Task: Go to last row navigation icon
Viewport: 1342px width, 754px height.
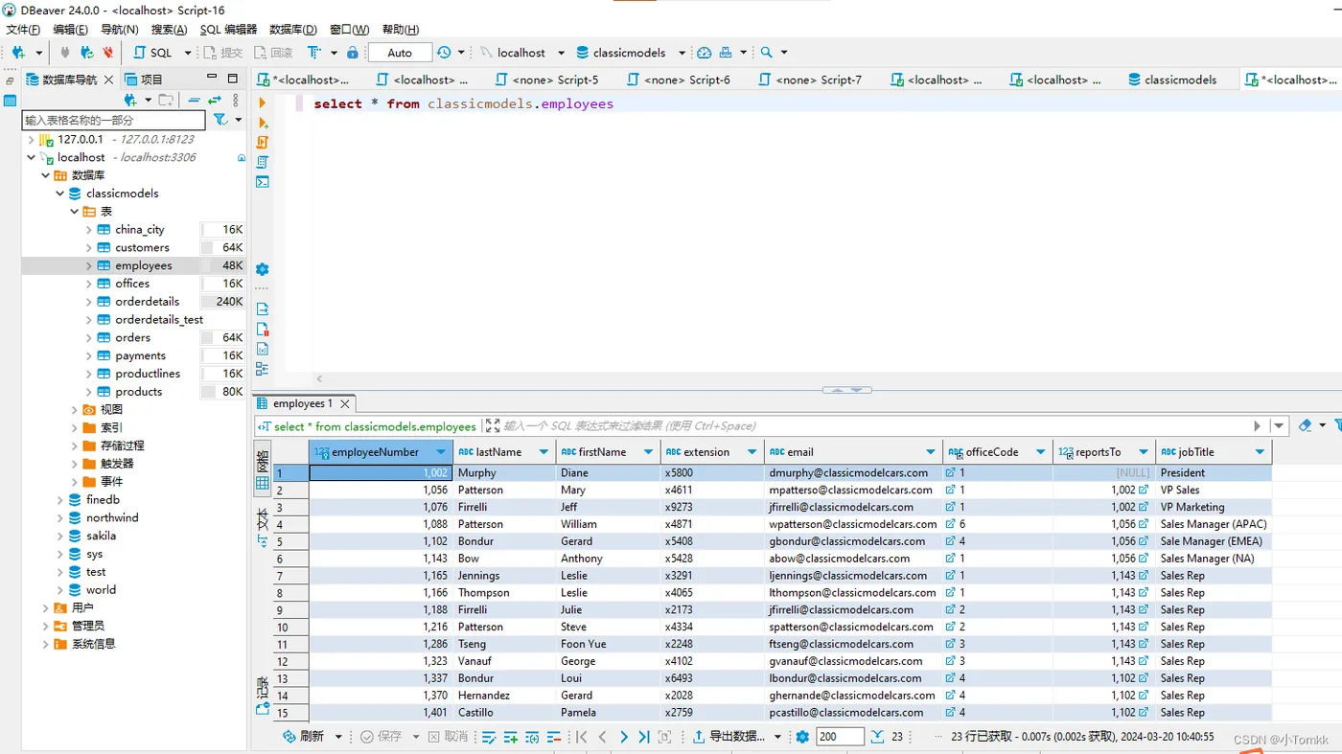Action: pos(644,737)
